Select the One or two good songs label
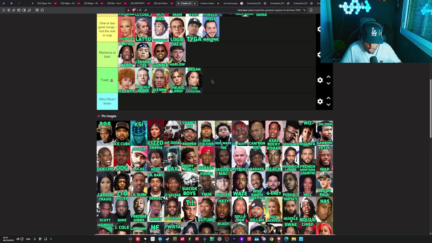This screenshot has height=243, width=432. coord(107,29)
